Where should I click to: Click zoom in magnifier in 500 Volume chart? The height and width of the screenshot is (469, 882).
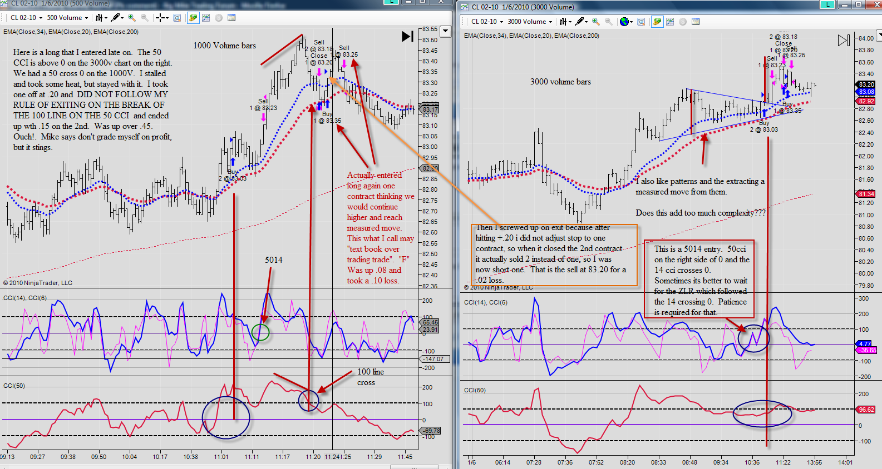tap(132, 18)
